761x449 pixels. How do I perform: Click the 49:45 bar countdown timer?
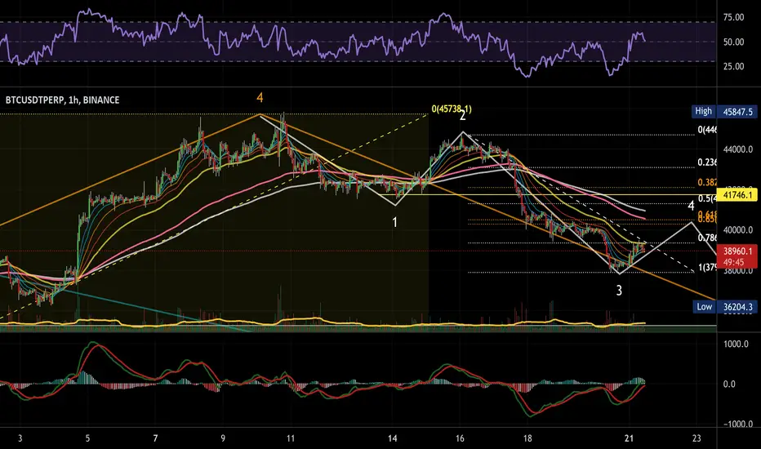click(x=733, y=262)
